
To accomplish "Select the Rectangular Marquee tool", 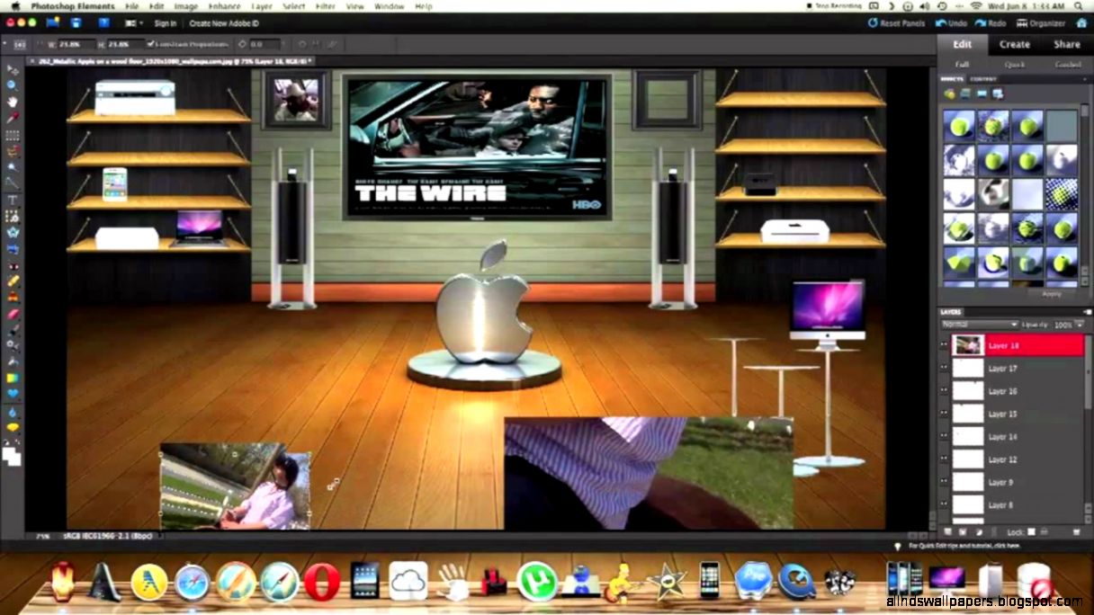I will (x=13, y=135).
